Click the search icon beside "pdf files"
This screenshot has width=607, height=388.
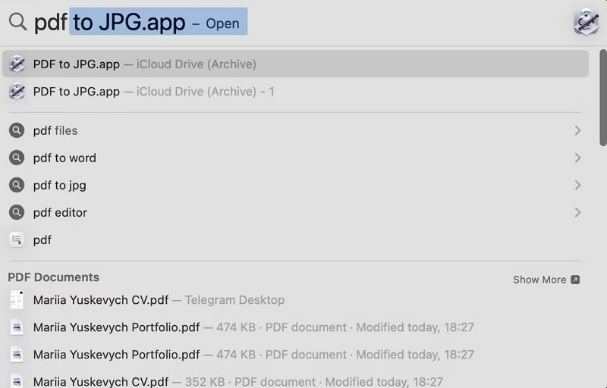17,130
